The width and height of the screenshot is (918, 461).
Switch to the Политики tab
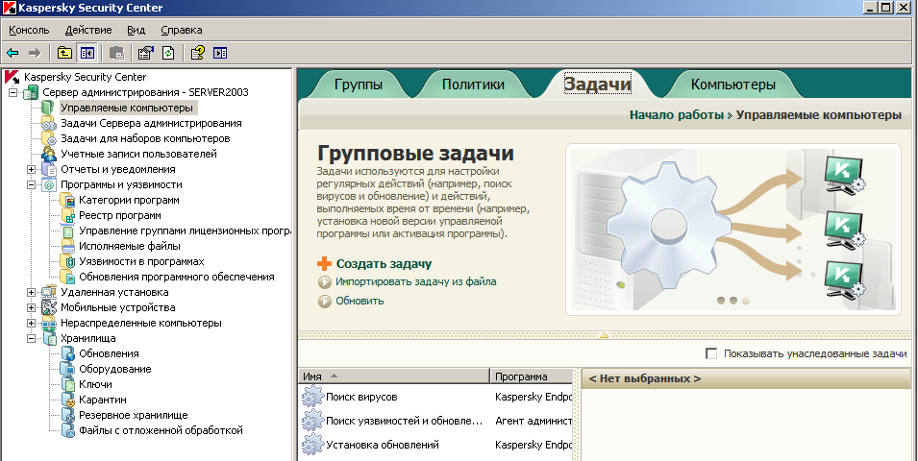pos(473,85)
